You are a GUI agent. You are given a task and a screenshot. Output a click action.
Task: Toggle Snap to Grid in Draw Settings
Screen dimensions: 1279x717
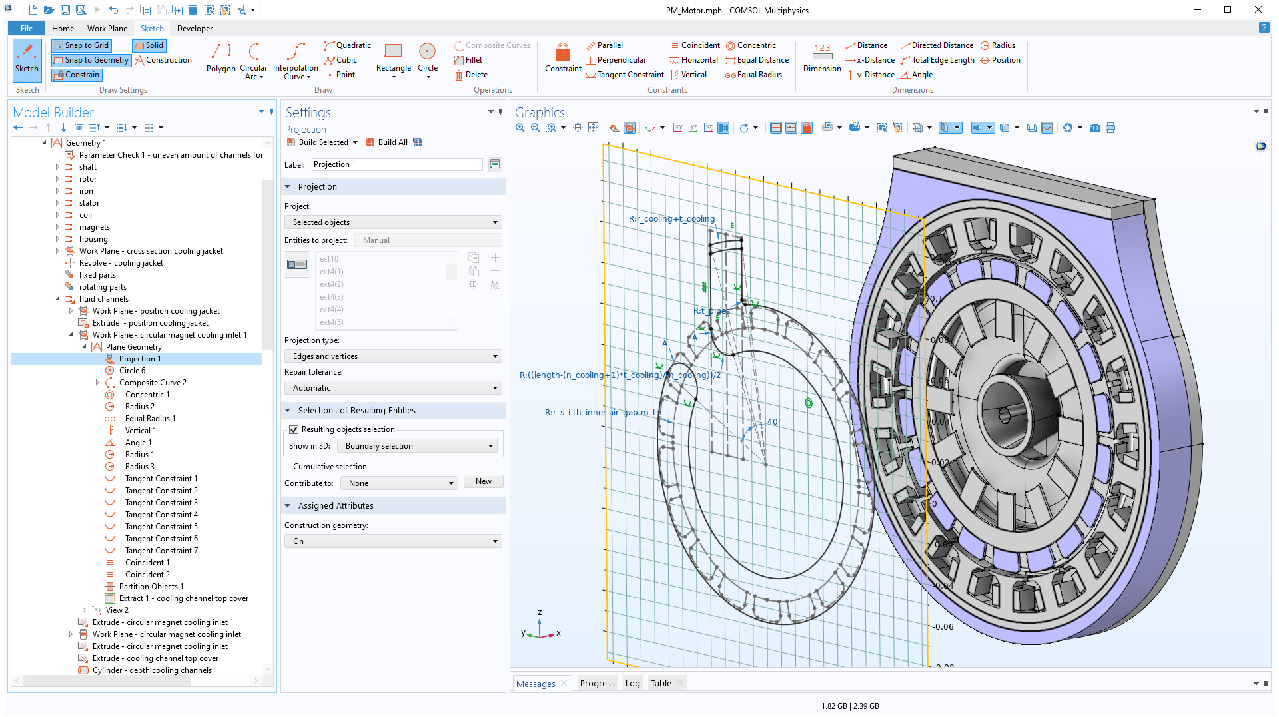click(81, 45)
